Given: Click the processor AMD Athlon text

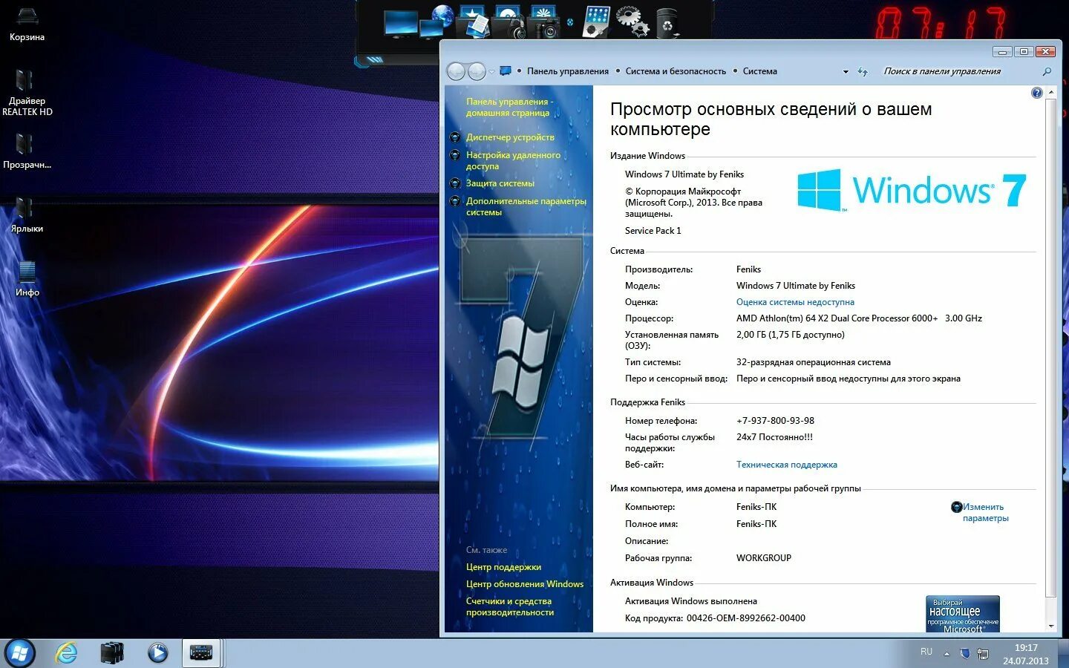Looking at the screenshot, I should [x=859, y=318].
